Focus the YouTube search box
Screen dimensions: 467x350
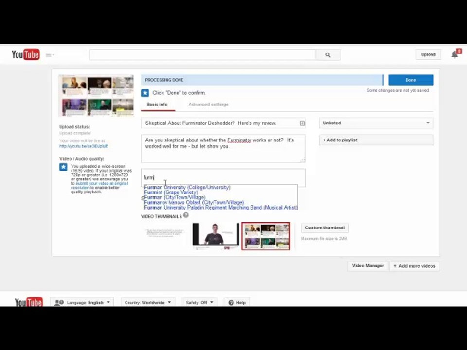coord(202,55)
